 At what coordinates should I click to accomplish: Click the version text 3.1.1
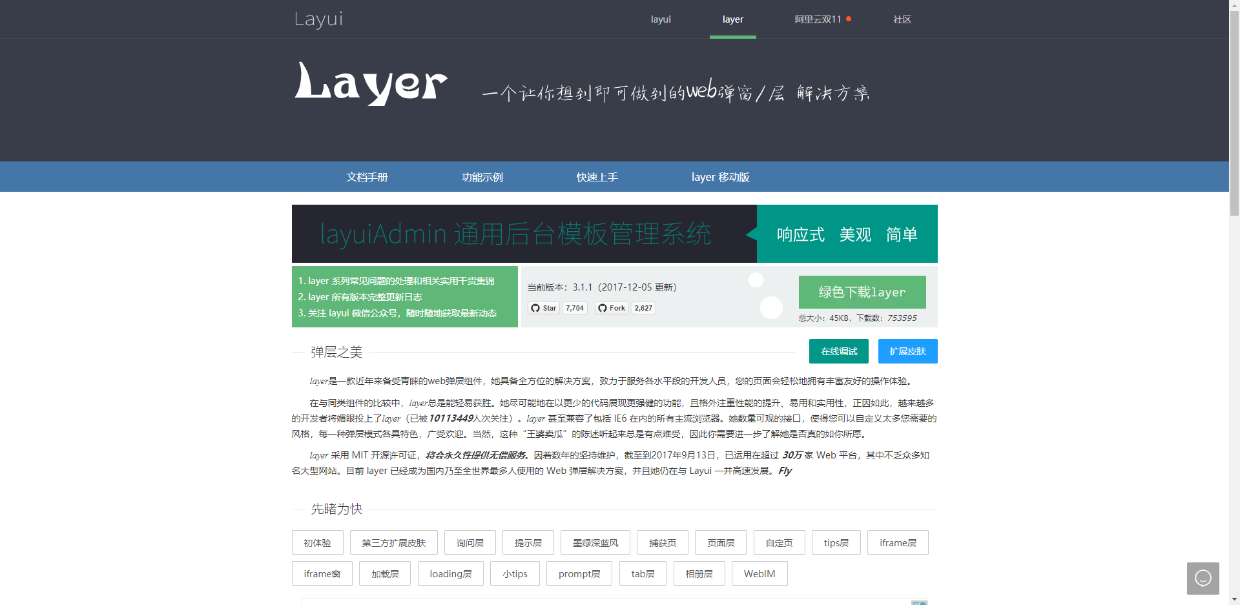[x=582, y=287]
